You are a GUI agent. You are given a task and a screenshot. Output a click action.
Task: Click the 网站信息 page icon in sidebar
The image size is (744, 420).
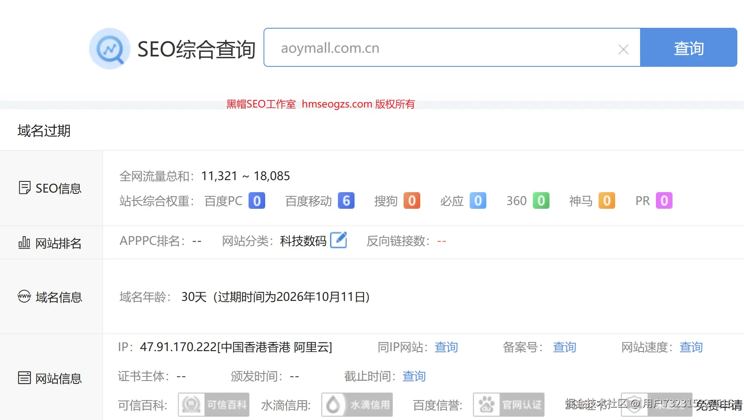[x=24, y=377]
